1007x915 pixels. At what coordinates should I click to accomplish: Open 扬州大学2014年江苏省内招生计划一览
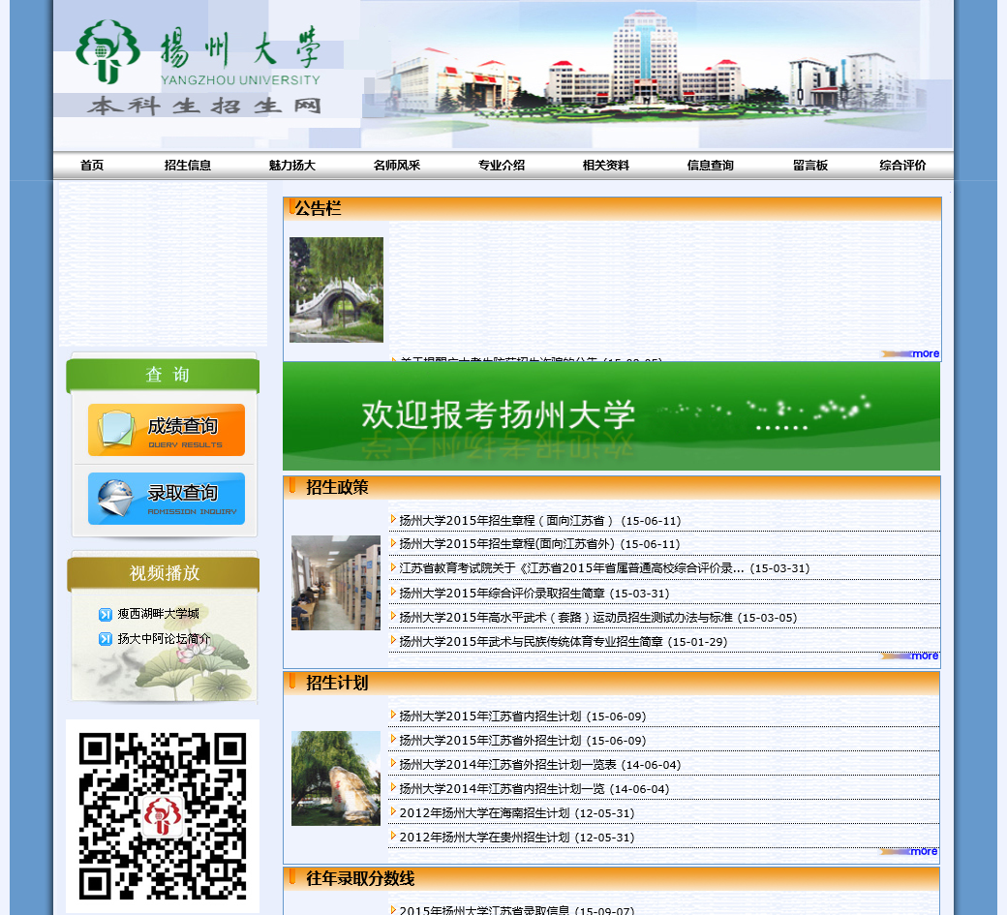pyautogui.click(x=534, y=789)
